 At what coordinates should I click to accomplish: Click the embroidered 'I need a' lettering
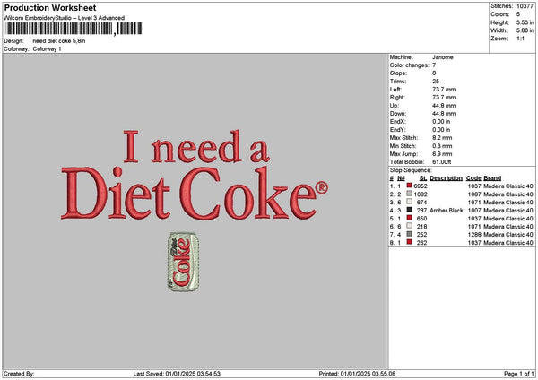coord(196,147)
